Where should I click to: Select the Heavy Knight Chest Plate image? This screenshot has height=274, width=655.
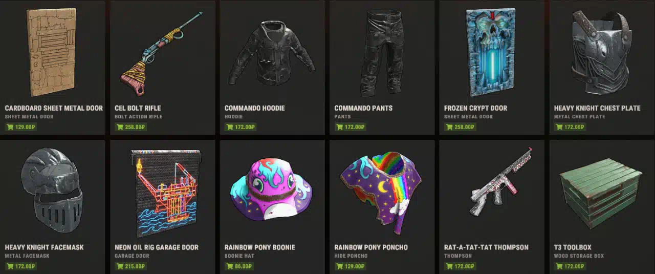[x=601, y=51]
